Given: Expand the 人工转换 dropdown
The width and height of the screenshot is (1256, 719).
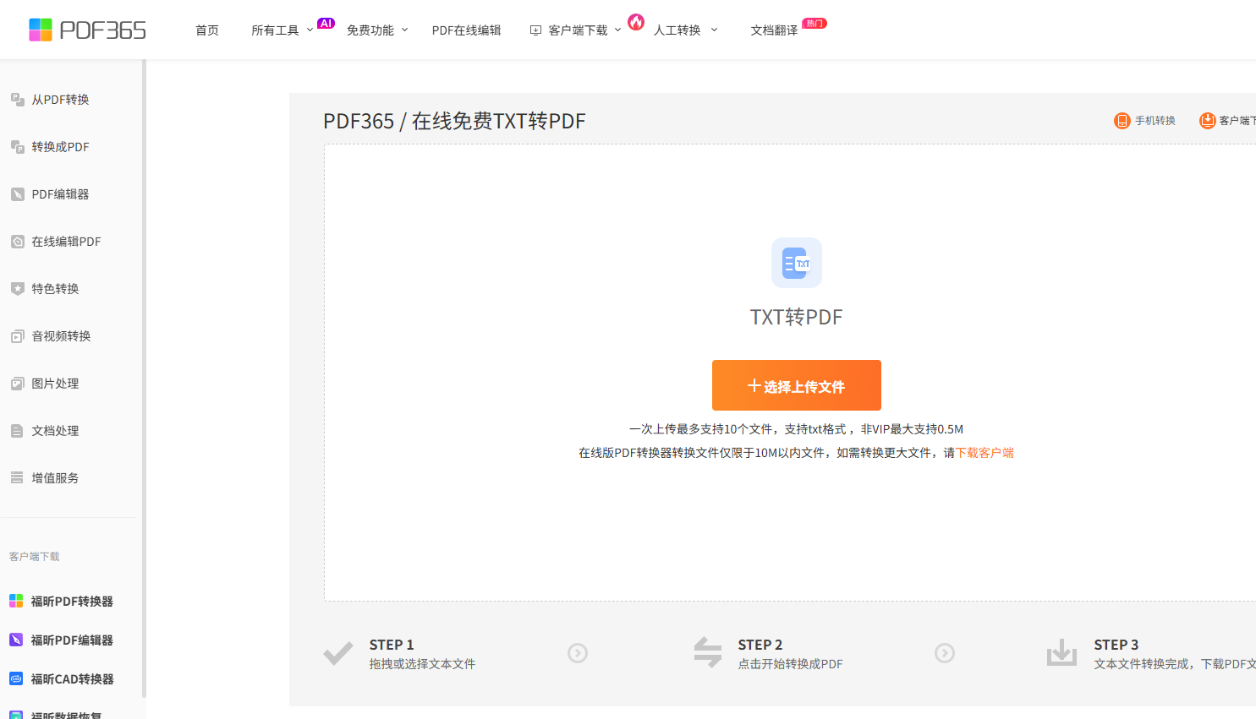Looking at the screenshot, I should point(686,30).
